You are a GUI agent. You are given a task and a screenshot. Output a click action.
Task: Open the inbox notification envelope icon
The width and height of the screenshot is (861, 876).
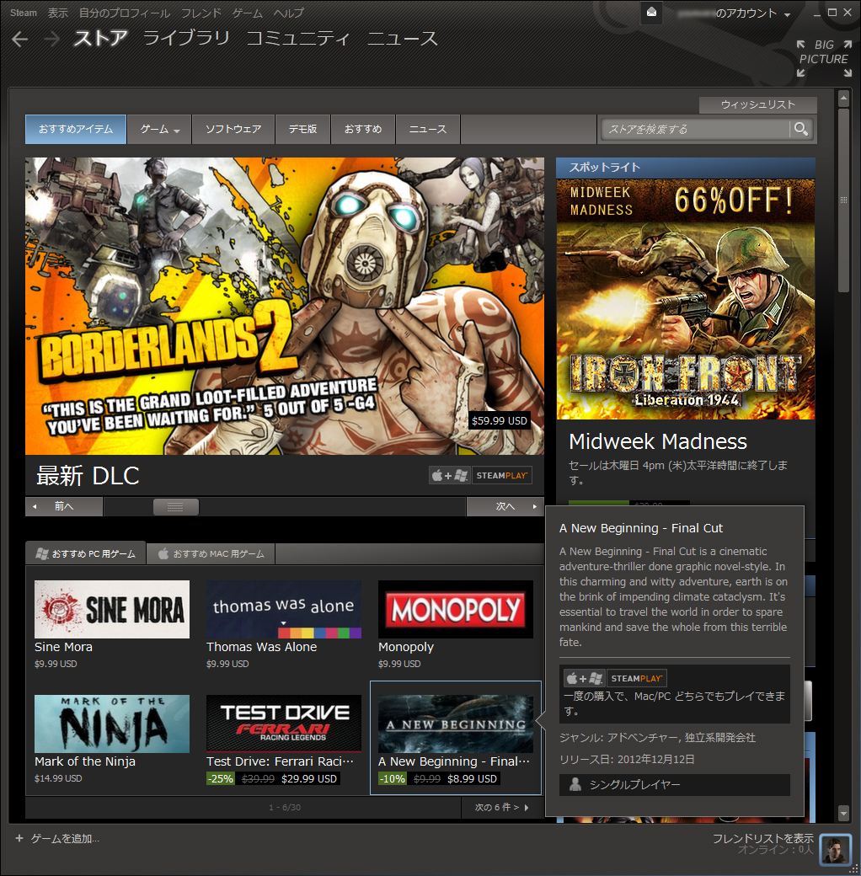pyautogui.click(x=651, y=13)
